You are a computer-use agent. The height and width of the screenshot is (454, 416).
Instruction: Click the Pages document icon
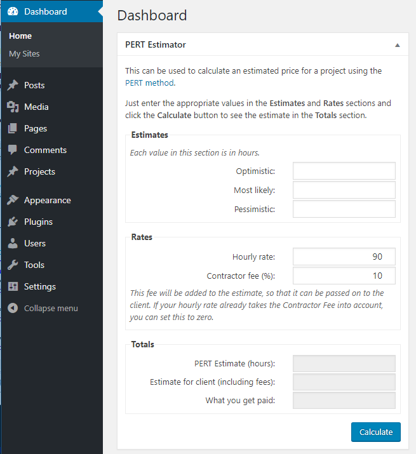[x=13, y=128]
